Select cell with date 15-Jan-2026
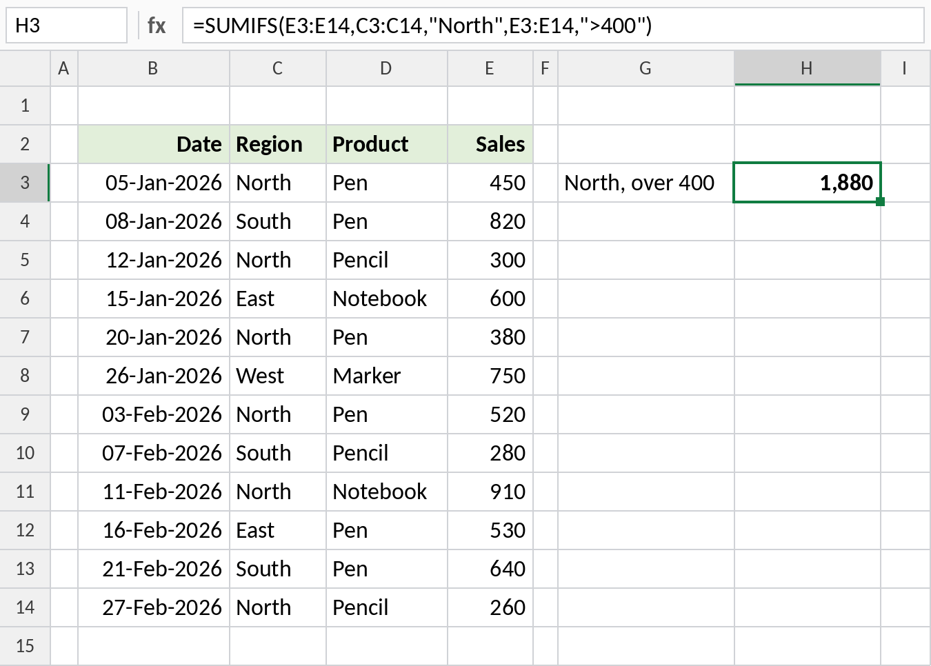Screen dimensions: 931x666 [154, 299]
